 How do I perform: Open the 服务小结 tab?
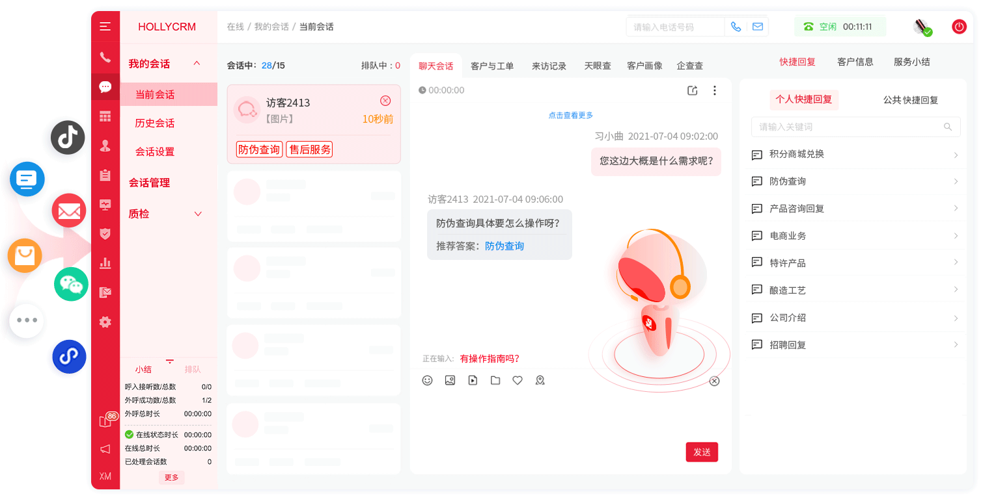(x=911, y=62)
